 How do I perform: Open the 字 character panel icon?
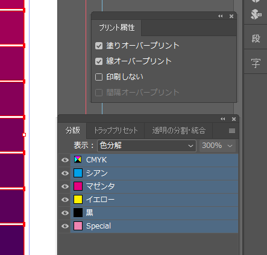click(x=256, y=63)
